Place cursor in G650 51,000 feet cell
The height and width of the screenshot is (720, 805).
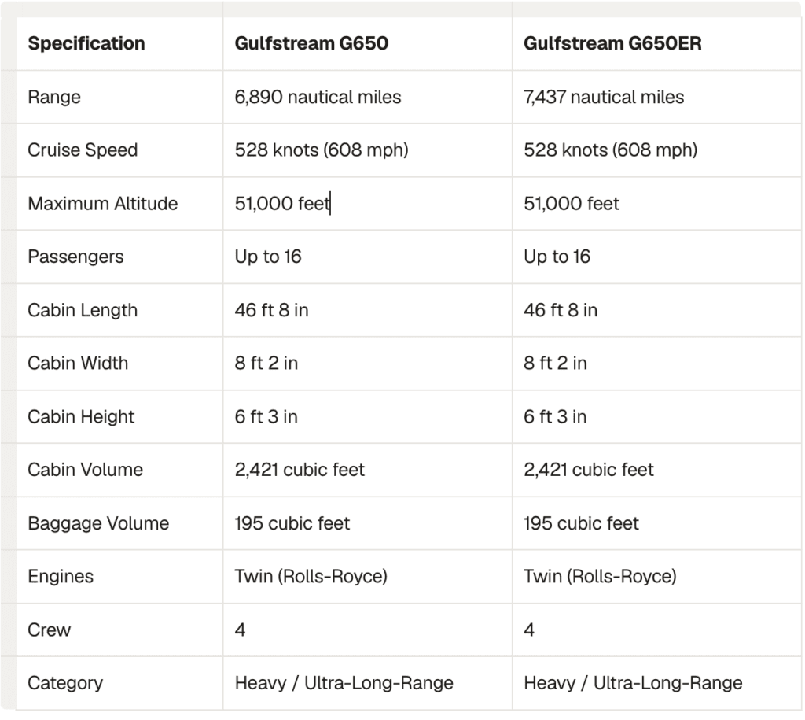pos(368,204)
